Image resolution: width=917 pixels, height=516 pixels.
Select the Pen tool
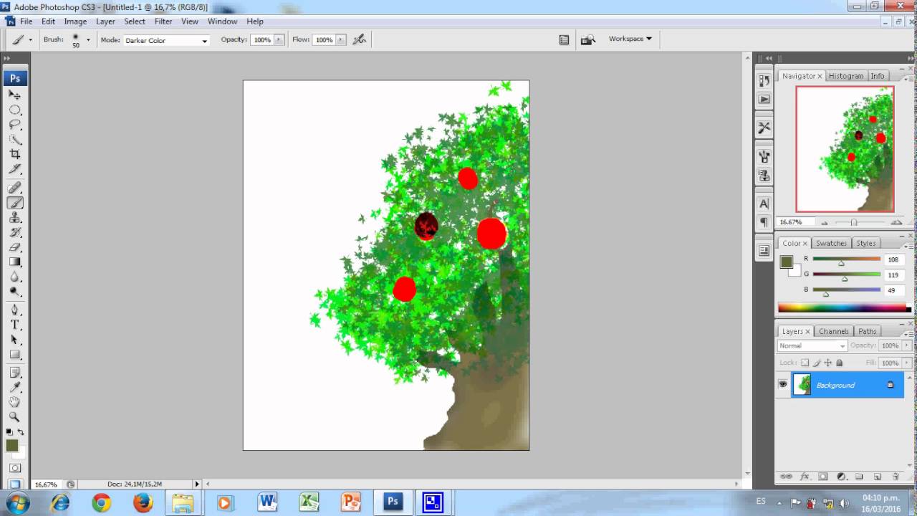15,310
